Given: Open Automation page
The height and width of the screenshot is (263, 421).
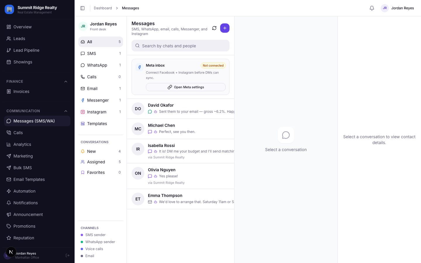Looking at the screenshot, I should 37,191.
